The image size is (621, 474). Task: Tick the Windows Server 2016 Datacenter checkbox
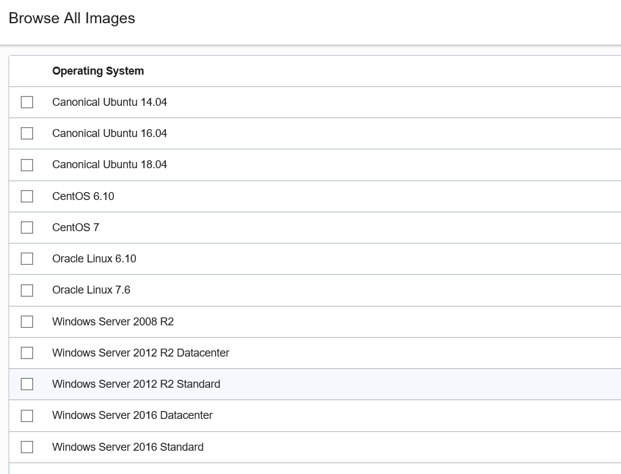(x=27, y=416)
